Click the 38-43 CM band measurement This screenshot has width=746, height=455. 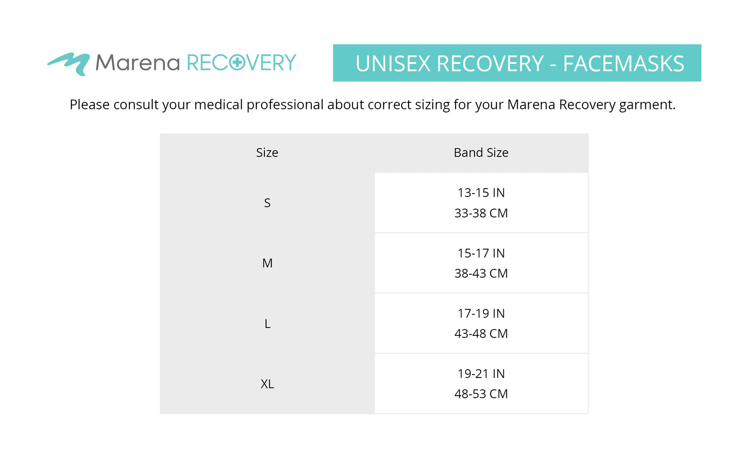tap(481, 273)
